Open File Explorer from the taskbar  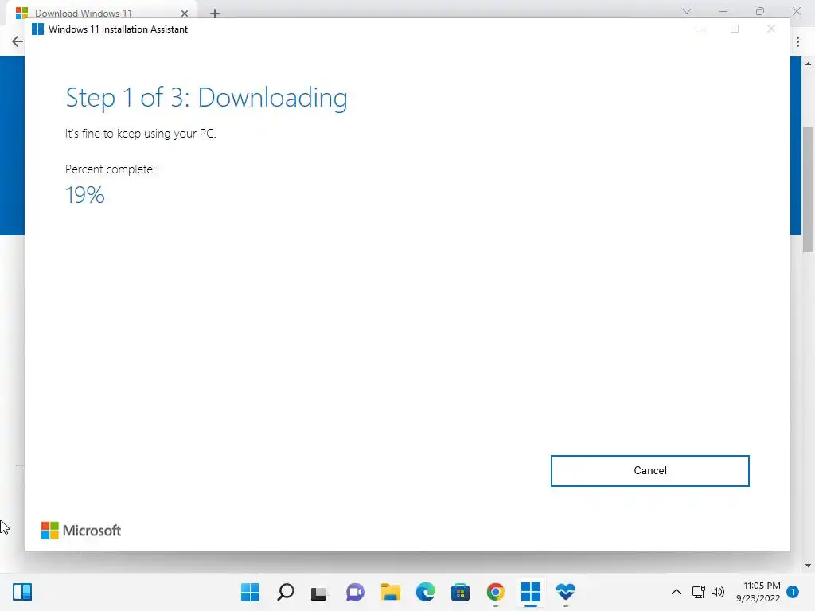coord(390,592)
